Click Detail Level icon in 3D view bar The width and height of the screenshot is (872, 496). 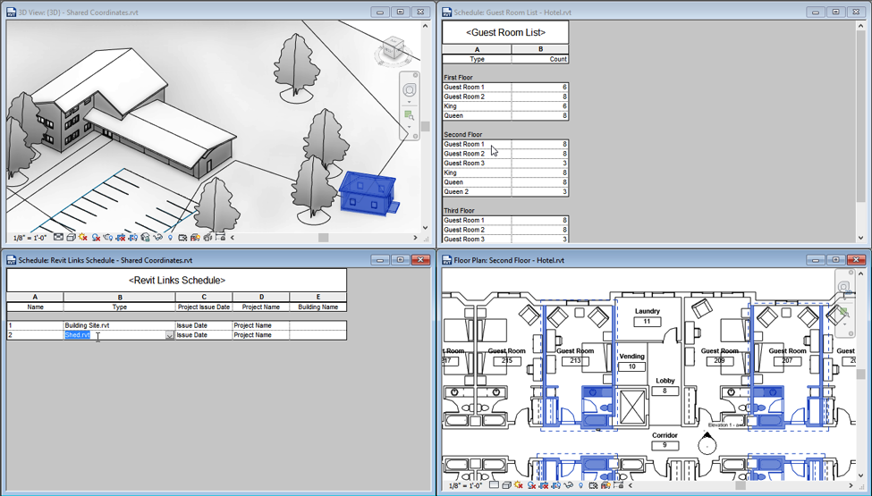click(58, 238)
